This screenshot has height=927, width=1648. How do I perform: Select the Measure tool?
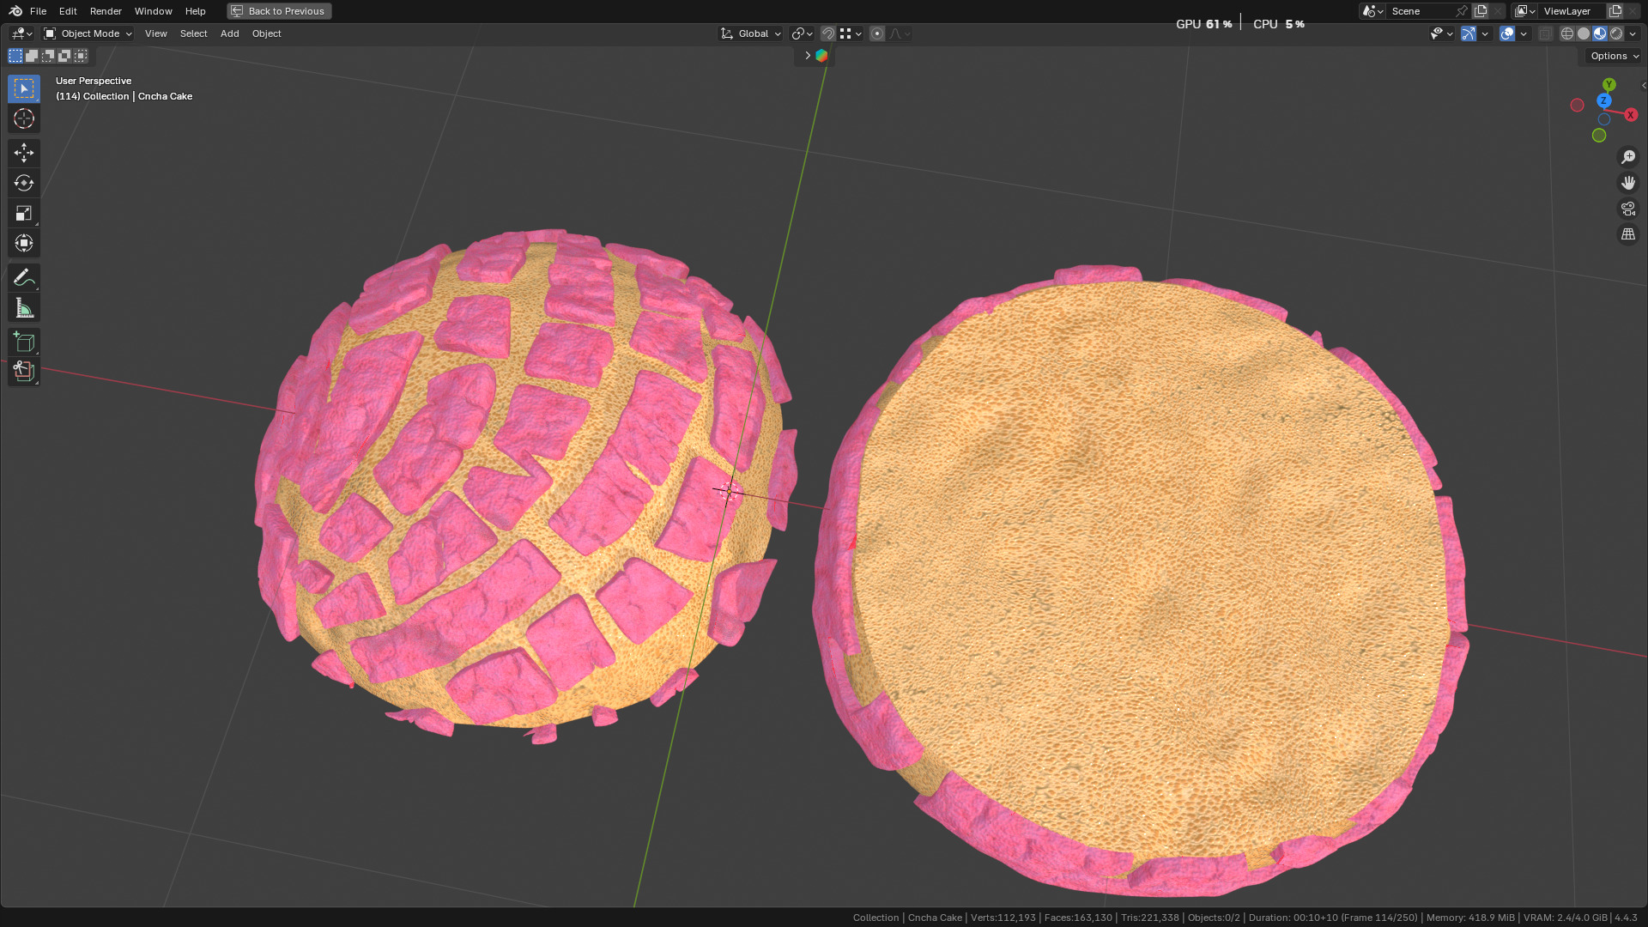(24, 307)
